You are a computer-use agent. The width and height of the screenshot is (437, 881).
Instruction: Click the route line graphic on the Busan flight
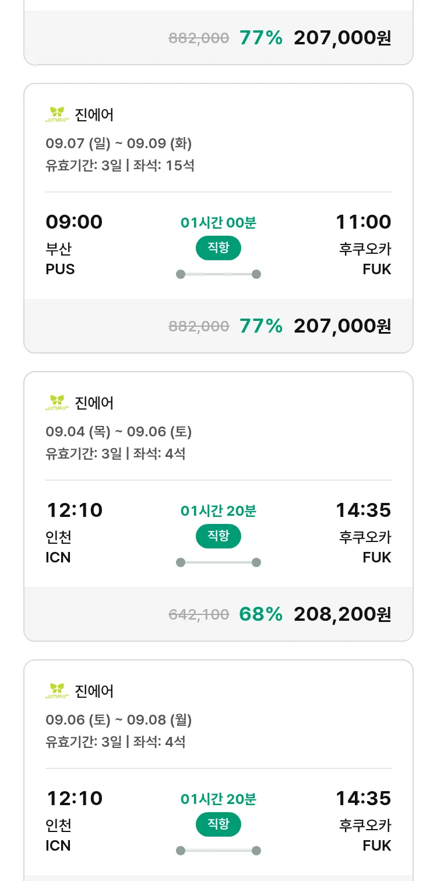(218, 274)
